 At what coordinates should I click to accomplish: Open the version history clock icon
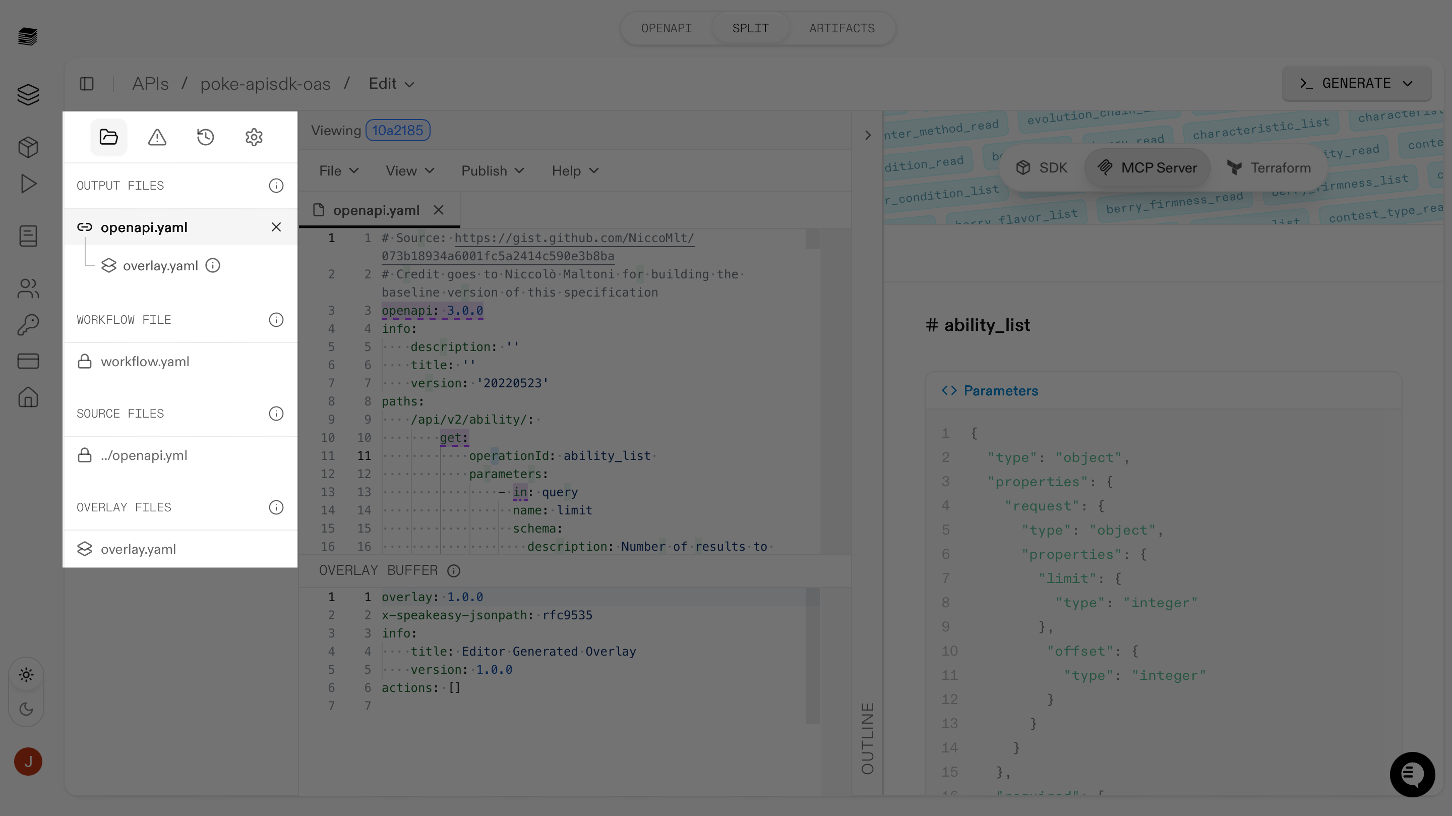[x=205, y=137]
